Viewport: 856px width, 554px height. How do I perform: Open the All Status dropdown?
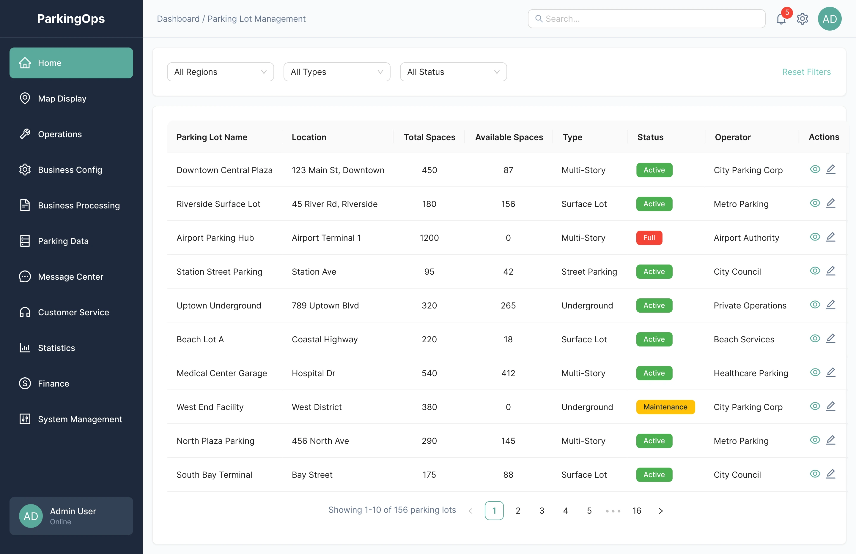click(453, 72)
